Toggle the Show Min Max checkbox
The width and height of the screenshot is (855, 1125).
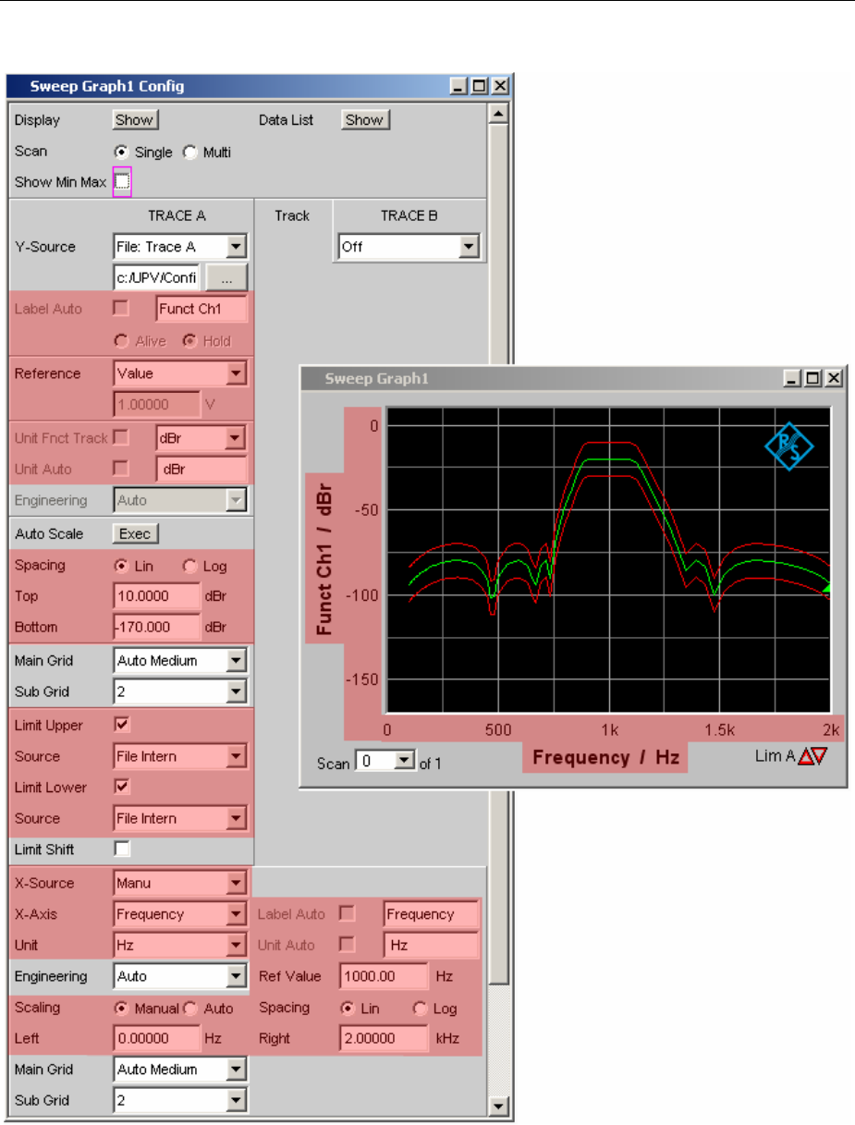[122, 182]
